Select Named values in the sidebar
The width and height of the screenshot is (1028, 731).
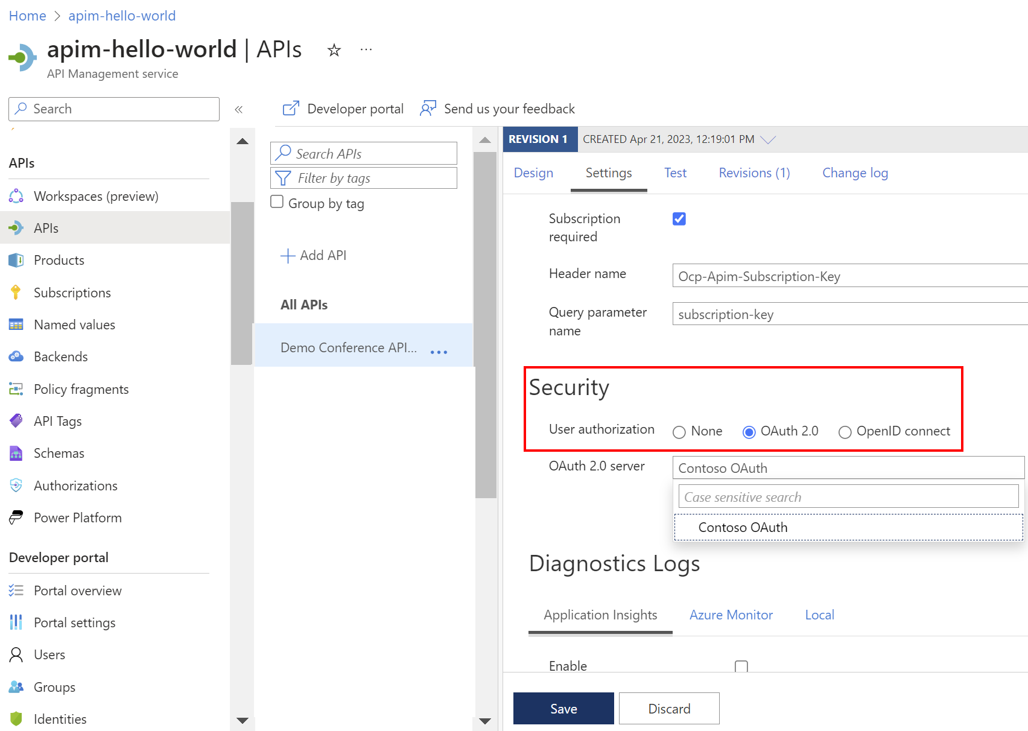pyautogui.click(x=74, y=324)
